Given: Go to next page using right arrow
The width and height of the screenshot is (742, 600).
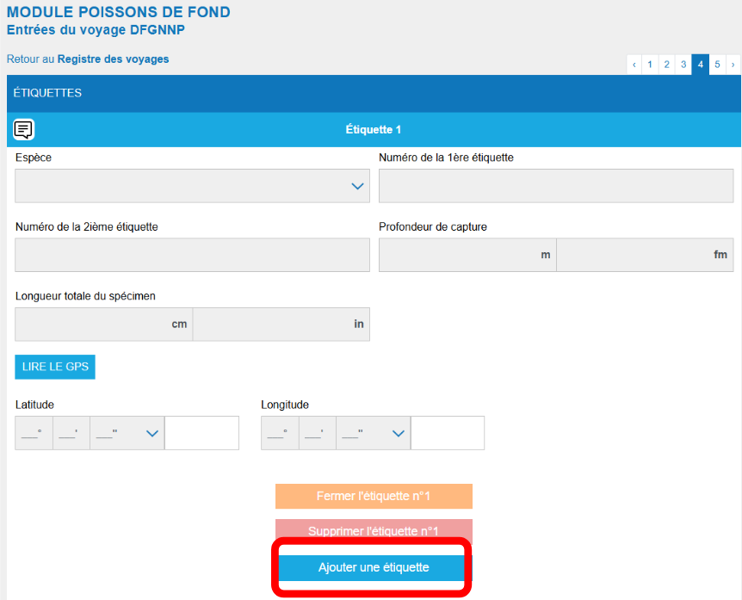Looking at the screenshot, I should click(x=733, y=65).
